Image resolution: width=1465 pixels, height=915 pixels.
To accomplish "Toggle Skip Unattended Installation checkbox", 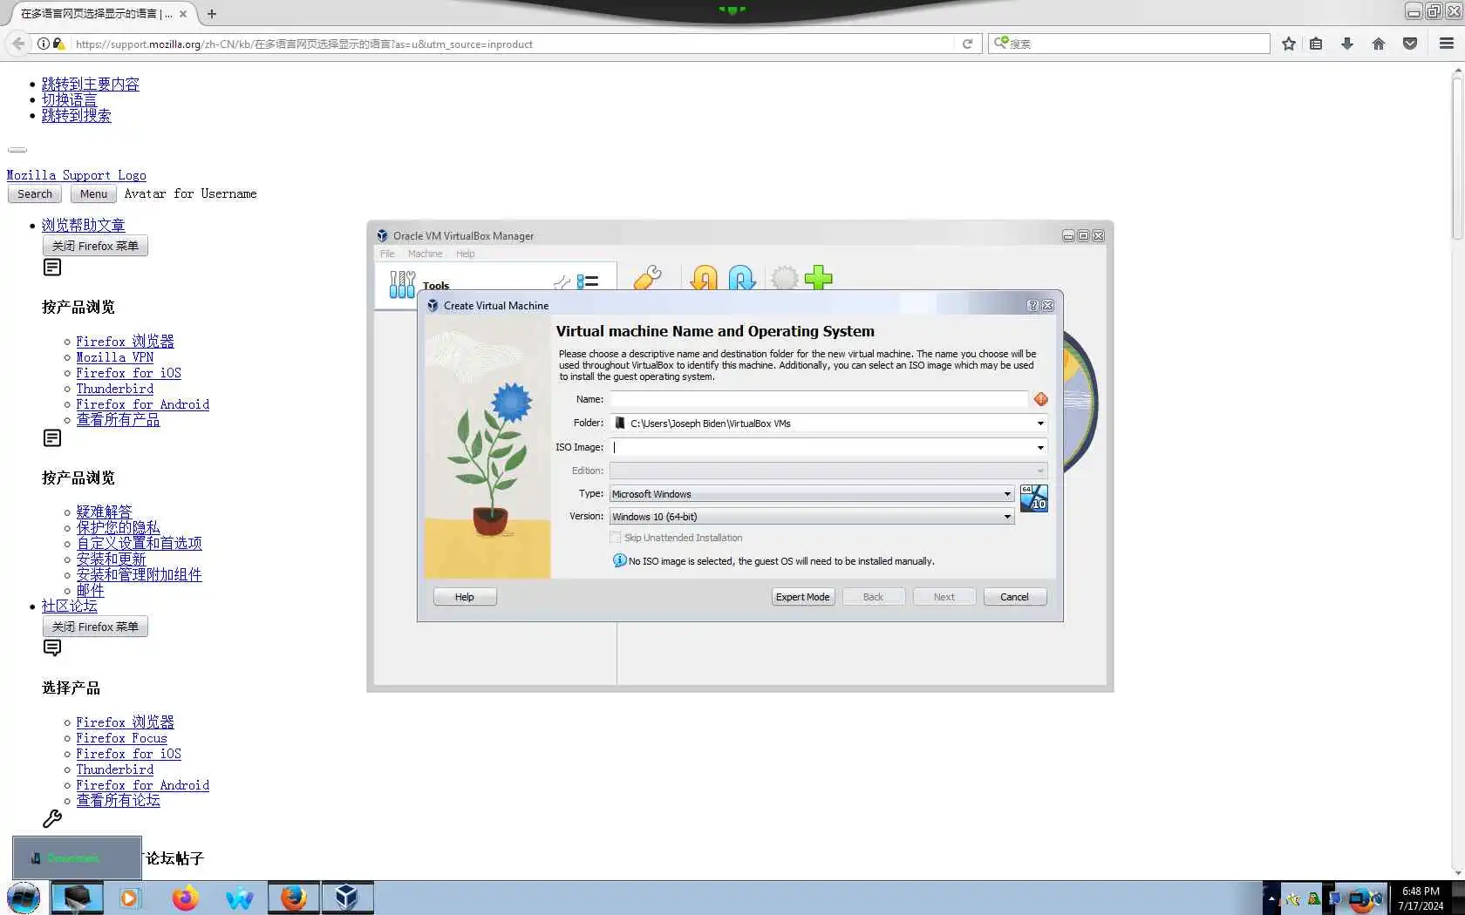I will point(616,538).
